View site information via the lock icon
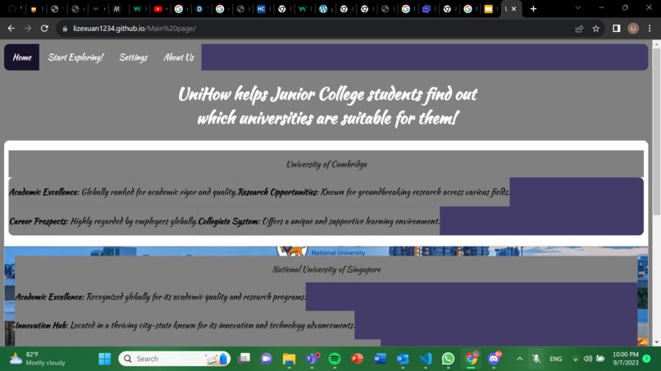661x371 pixels. (x=65, y=29)
